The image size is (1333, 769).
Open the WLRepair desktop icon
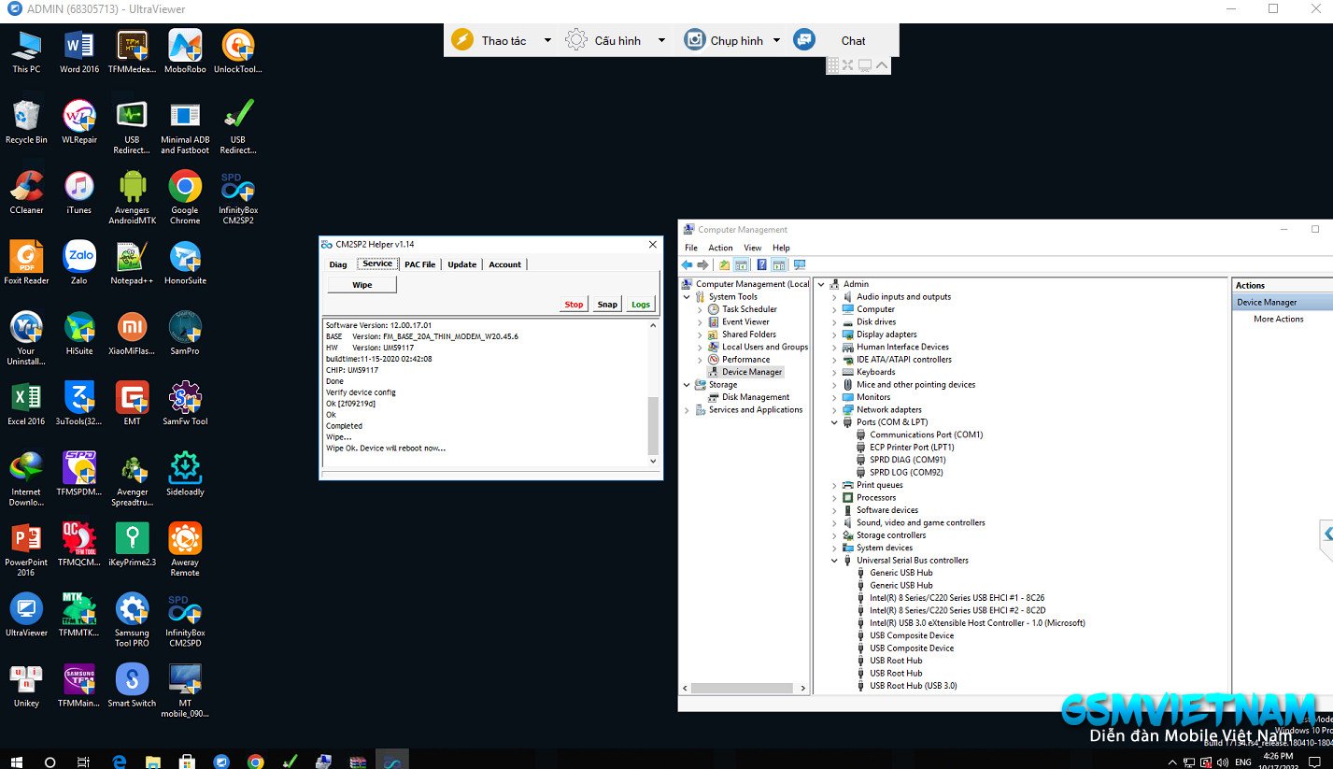[x=79, y=122]
